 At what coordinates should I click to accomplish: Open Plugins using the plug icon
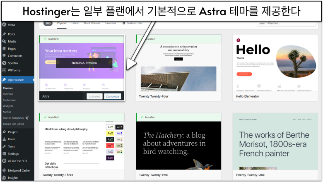[x=4, y=132]
